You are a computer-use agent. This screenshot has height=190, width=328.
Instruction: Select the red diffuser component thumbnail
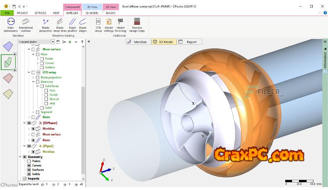click(x=8, y=78)
